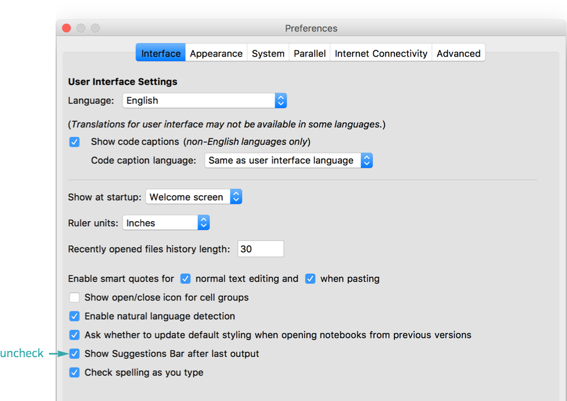Image resolution: width=567 pixels, height=401 pixels.
Task: Enable Show open/close icon for cell groups
Action: pos(74,297)
